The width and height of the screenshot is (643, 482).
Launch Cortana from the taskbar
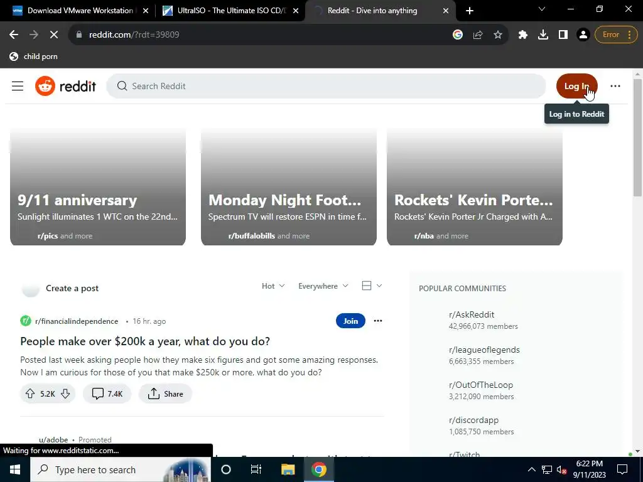(x=226, y=469)
